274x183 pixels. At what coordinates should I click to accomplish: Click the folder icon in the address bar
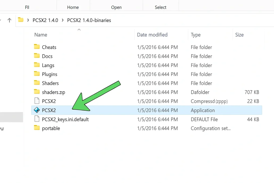pyautogui.click(x=21, y=20)
